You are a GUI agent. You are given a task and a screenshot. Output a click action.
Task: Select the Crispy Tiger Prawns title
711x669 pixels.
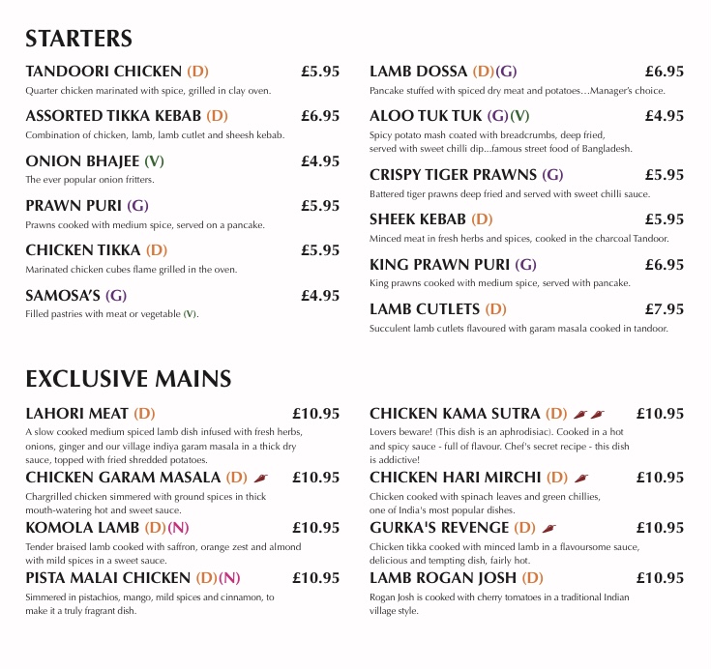point(453,175)
